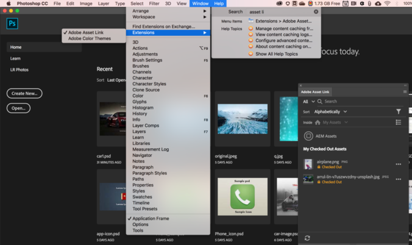This screenshot has height=245, width=412.
Task: Close the Adobe Asset Link panel
Action: click(301, 85)
